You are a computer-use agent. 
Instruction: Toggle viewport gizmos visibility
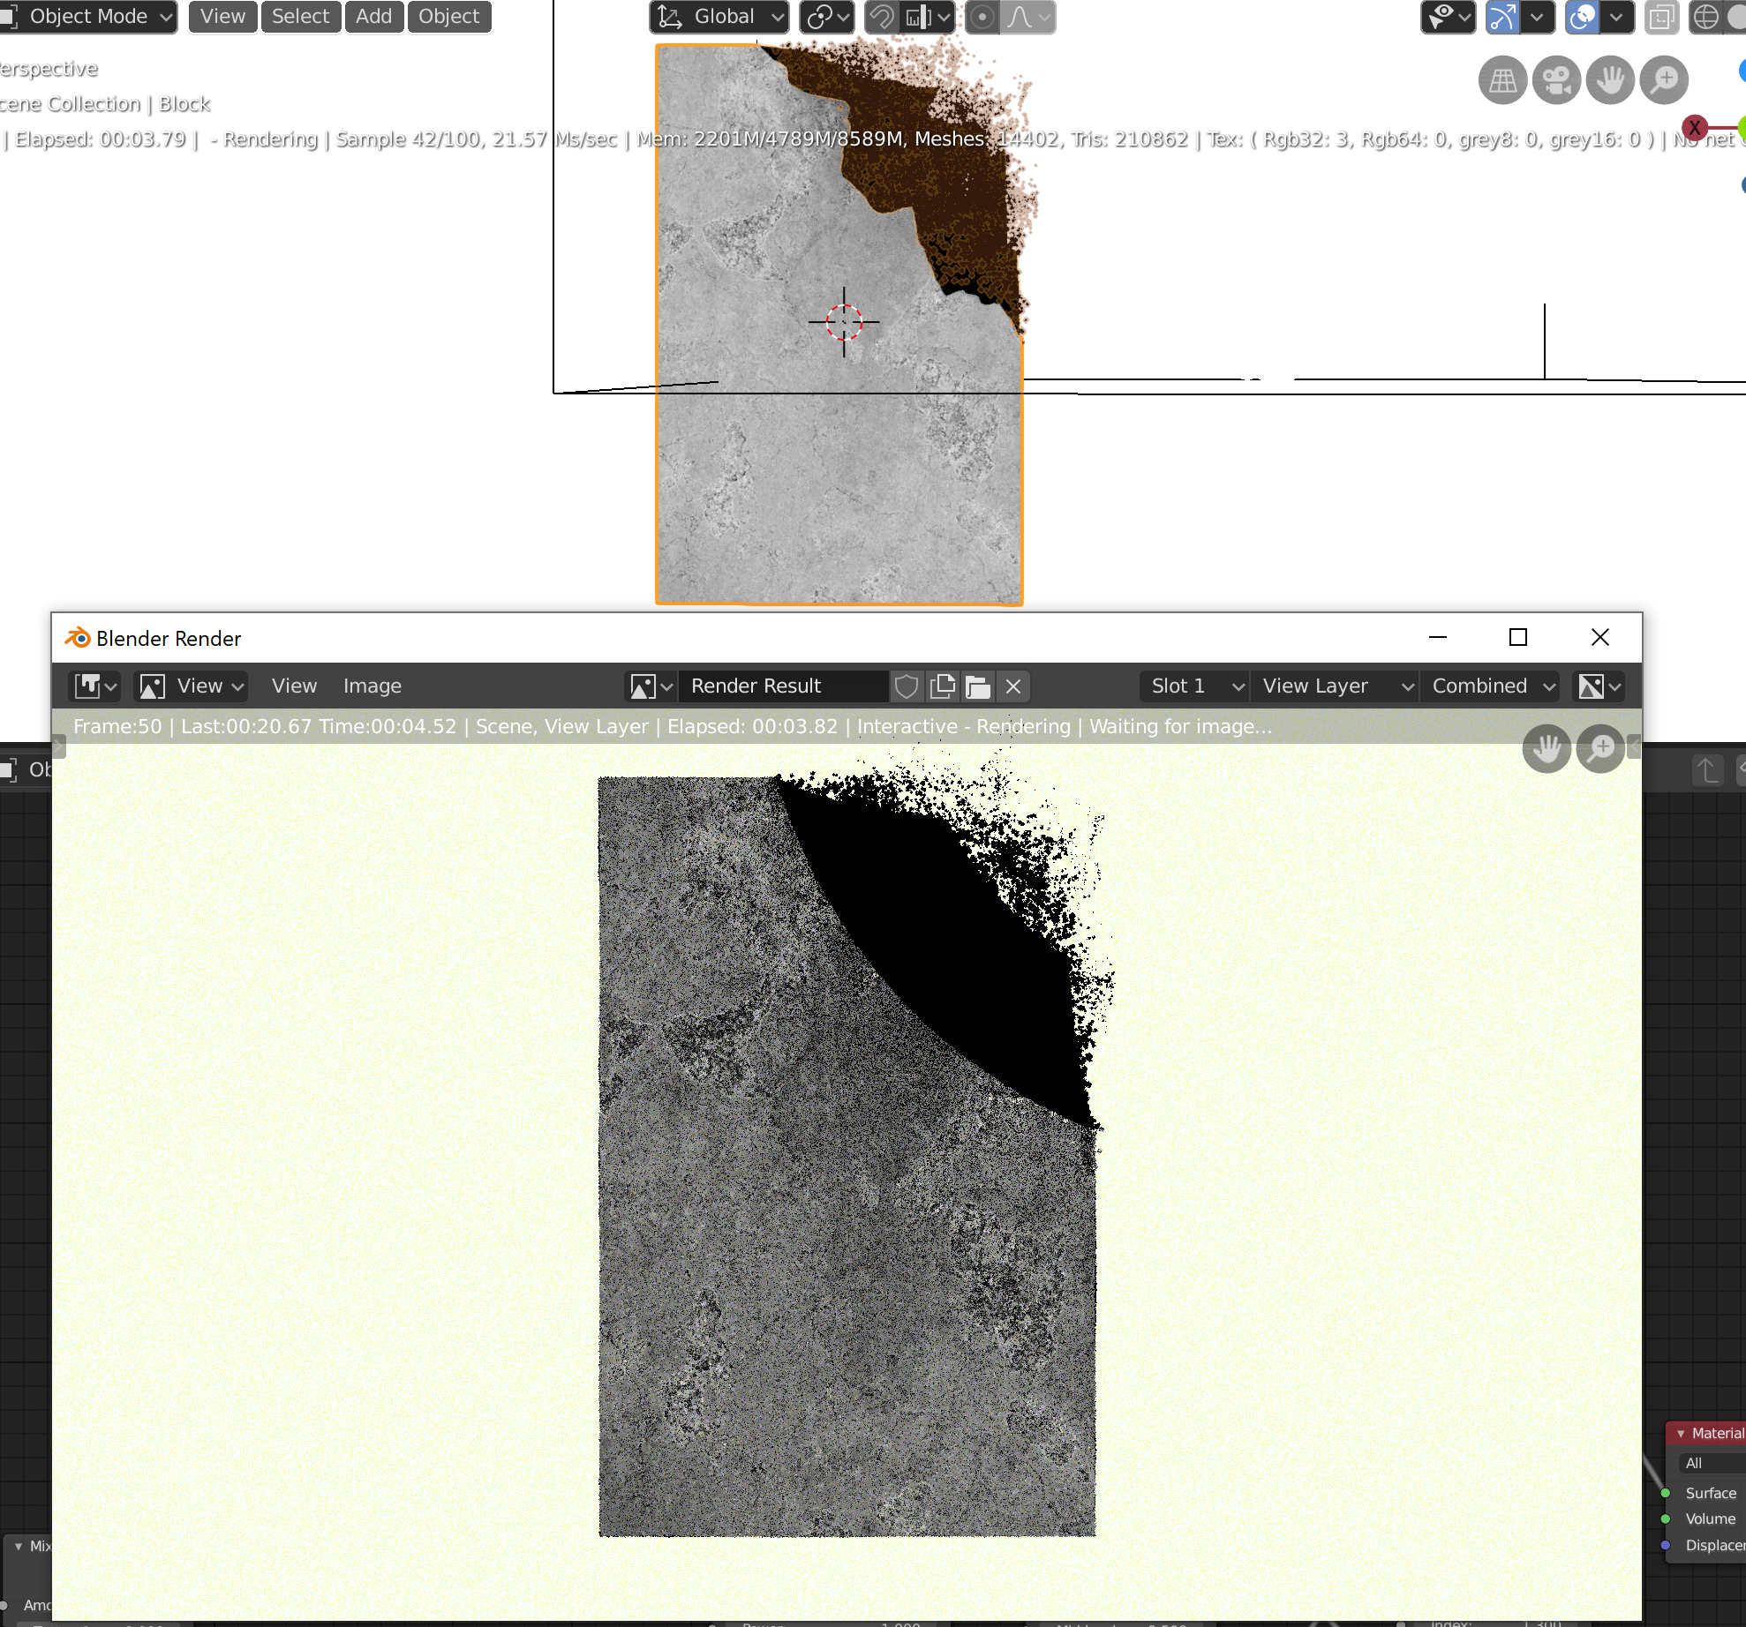[x=1502, y=17]
